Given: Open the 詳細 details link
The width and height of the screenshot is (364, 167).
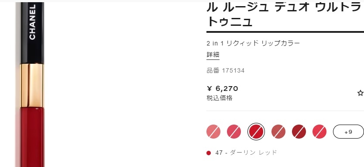Looking at the screenshot, I should pyautogui.click(x=213, y=55).
